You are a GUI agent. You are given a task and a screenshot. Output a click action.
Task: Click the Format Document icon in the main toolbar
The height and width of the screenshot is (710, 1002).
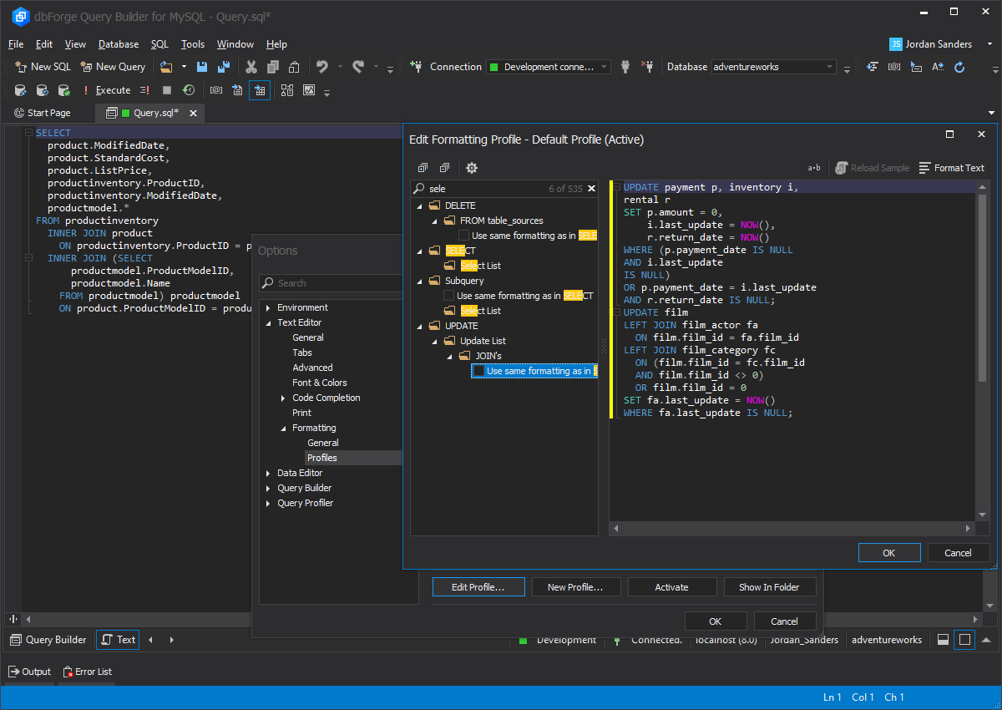pos(873,67)
